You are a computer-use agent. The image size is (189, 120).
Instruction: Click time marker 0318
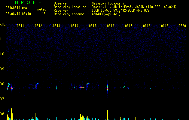click(x=147, y=26)
